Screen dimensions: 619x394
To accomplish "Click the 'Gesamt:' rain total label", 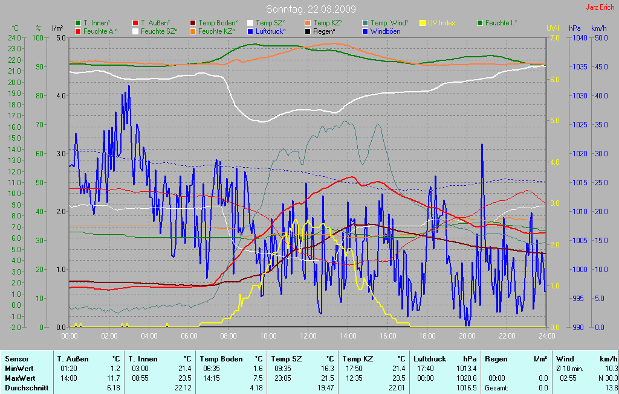I will 497,388.
